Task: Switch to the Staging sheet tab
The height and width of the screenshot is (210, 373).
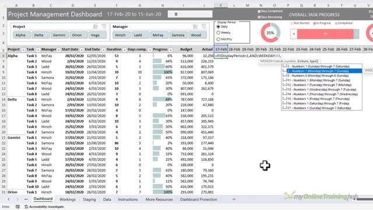Action: 89,199
